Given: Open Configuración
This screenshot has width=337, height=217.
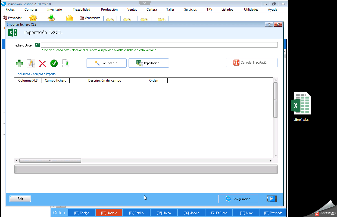Looking at the screenshot, I should click(238, 199).
